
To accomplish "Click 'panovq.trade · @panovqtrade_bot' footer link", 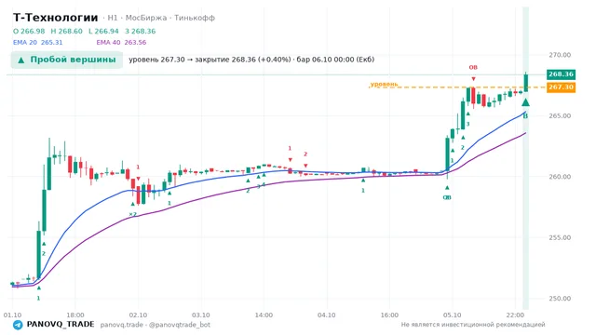I will [156, 325].
